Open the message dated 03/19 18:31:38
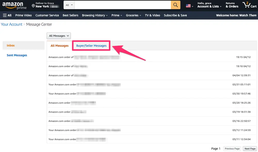Image resolution: width=258 pixels, height=152 pixels. 152,112
